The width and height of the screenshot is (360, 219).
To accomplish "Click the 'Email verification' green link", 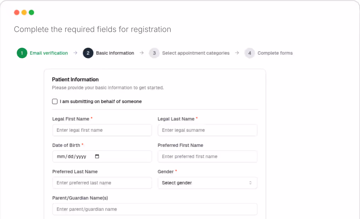I will 48,53.
